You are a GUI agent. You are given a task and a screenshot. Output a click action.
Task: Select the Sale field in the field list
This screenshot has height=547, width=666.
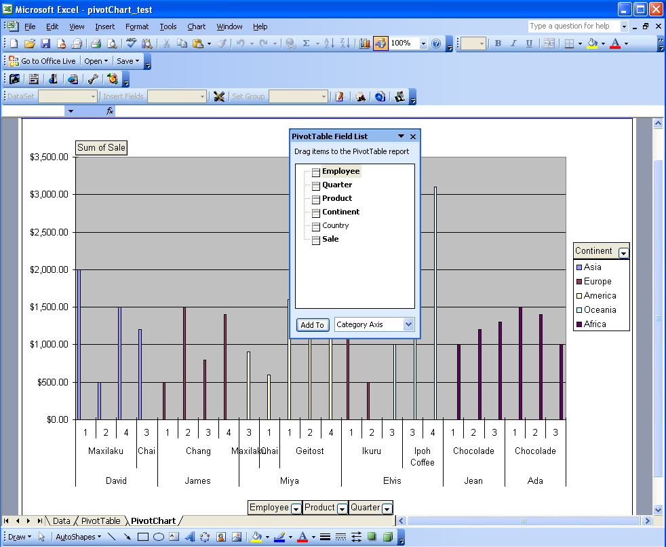(x=330, y=239)
